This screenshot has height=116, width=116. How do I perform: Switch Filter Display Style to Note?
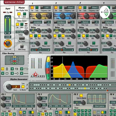point(25,14)
